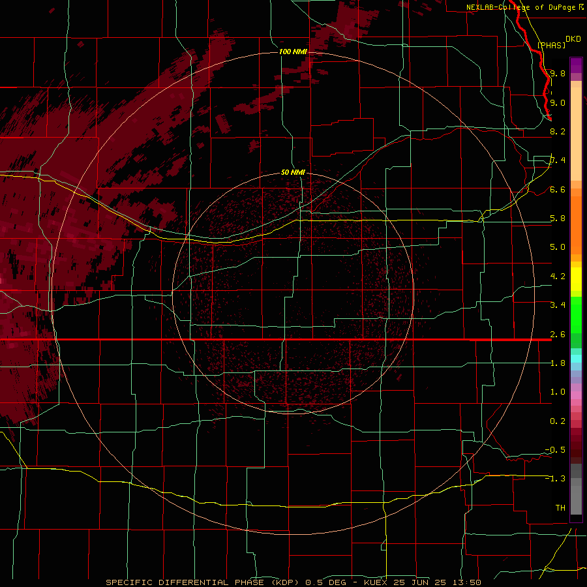Click the 1.8 legend value

pos(558,363)
